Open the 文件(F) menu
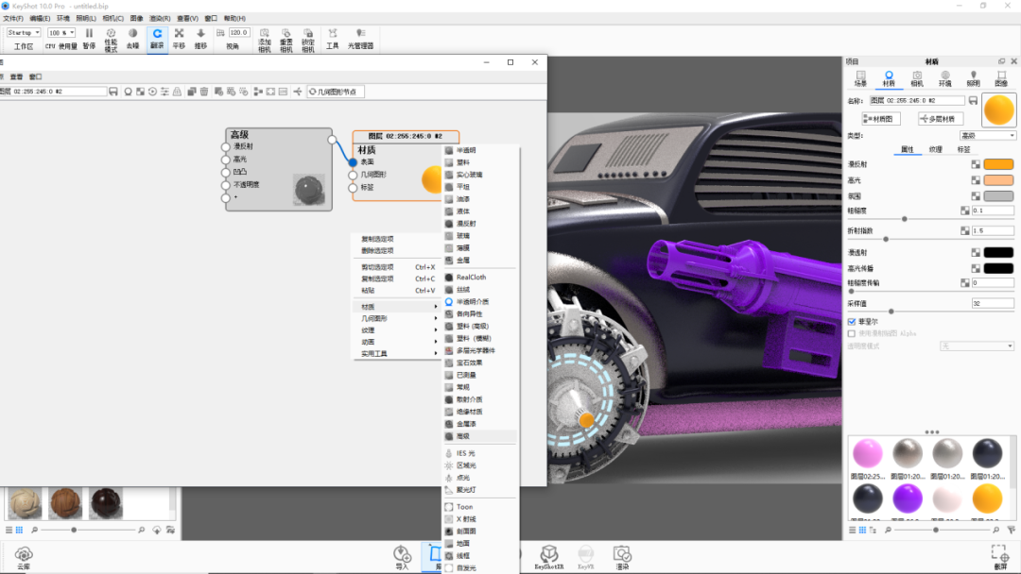The width and height of the screenshot is (1021, 574). (13, 18)
